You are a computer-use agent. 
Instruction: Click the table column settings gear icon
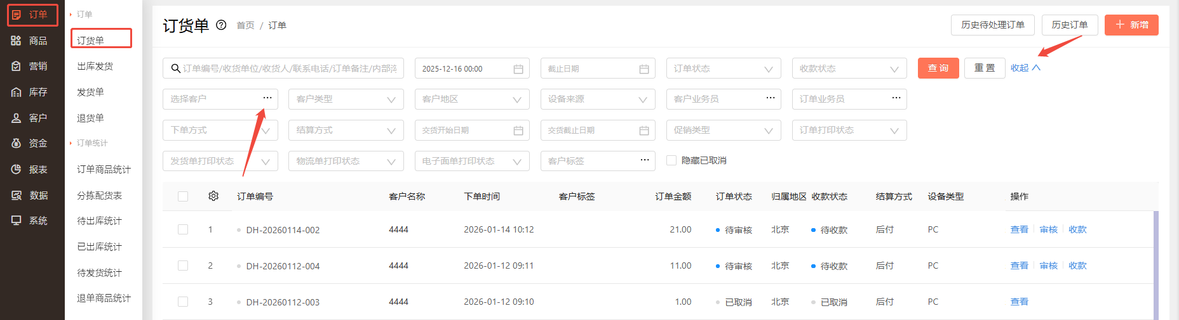pos(213,196)
